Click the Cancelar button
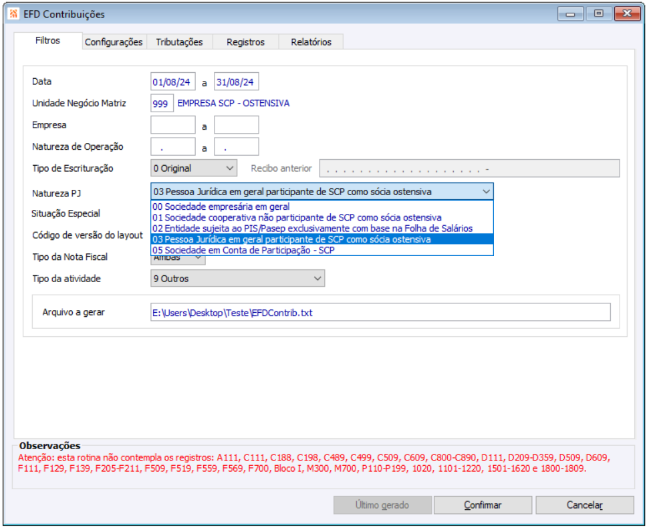The image size is (649, 528). [584, 505]
